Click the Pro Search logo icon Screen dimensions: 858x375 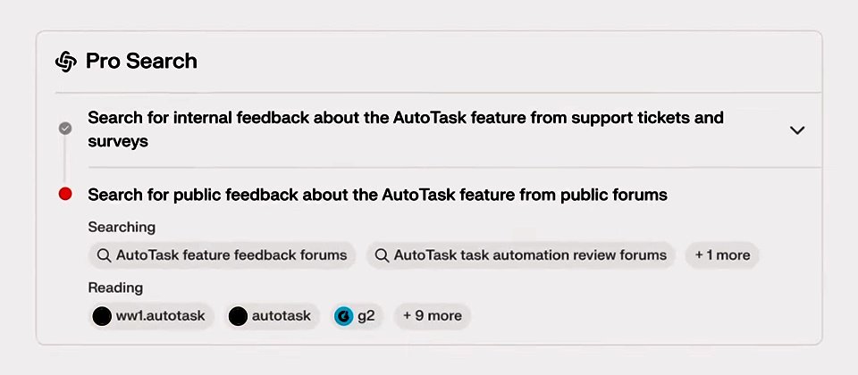(66, 62)
